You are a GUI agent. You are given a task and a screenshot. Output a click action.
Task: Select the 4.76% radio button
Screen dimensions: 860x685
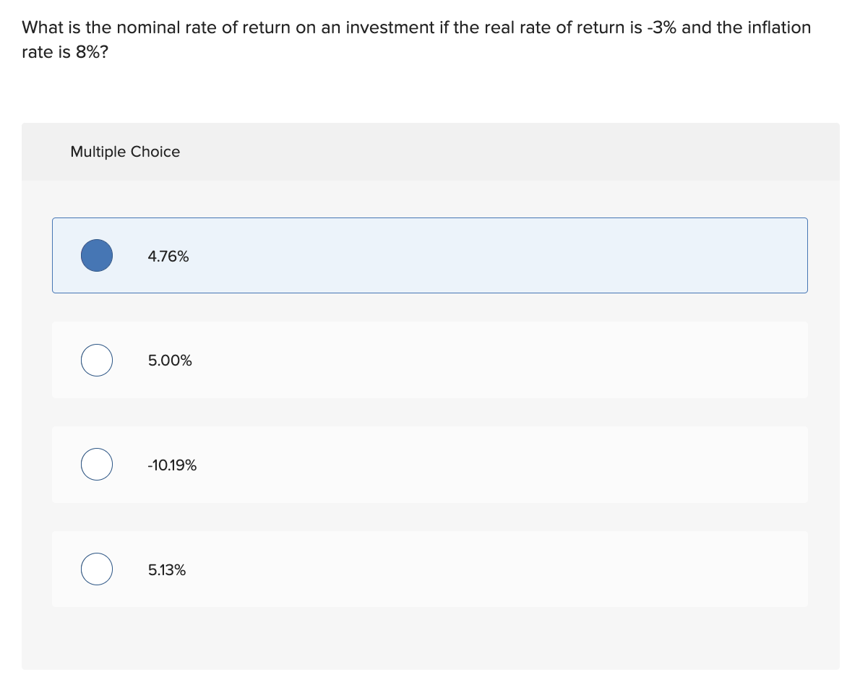[x=97, y=256]
